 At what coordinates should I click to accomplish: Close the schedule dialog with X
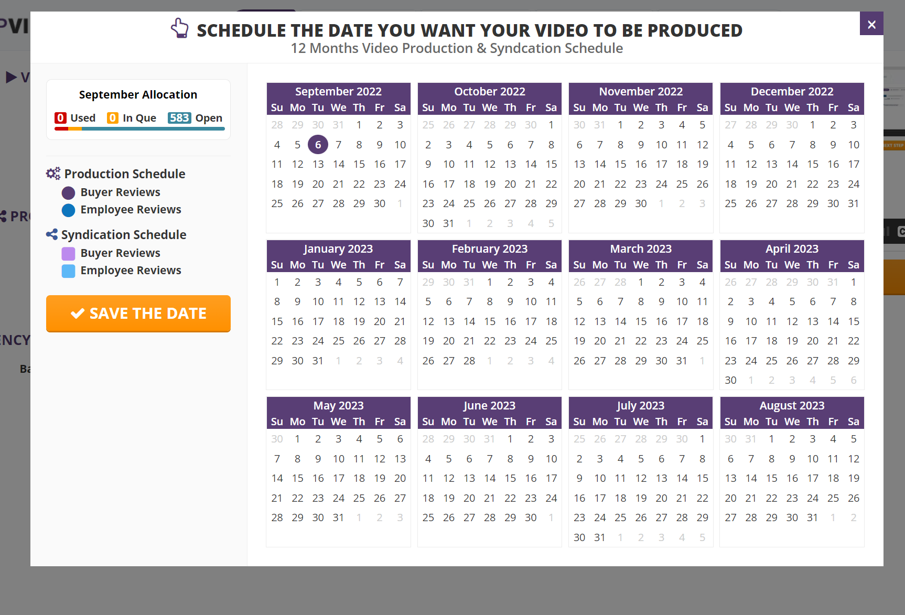[x=871, y=24]
